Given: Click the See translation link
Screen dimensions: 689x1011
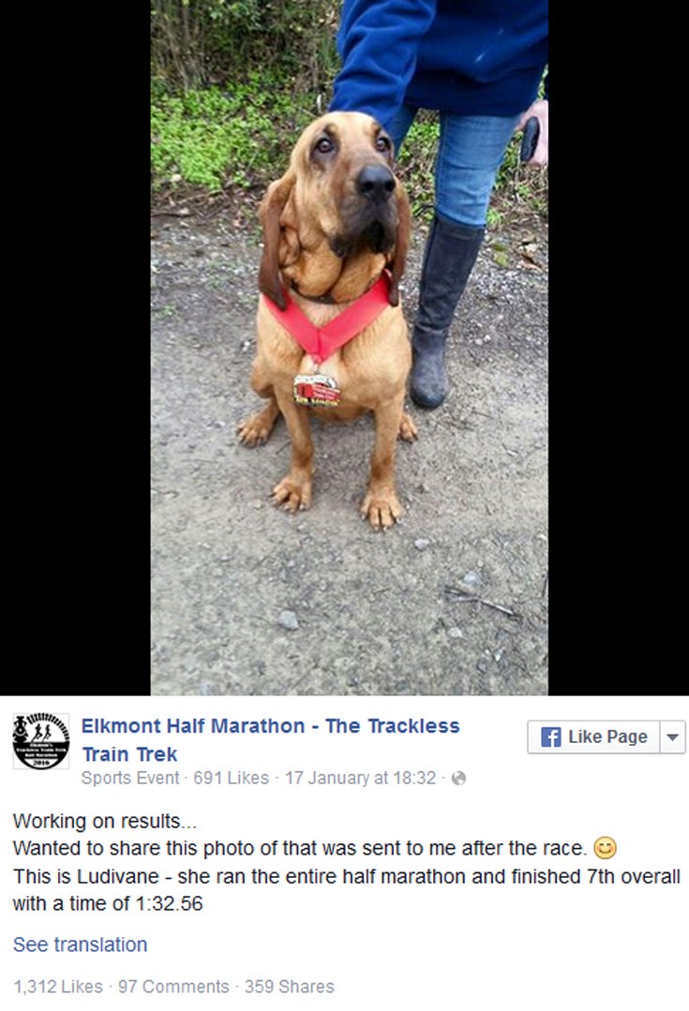Looking at the screenshot, I should 80,944.
